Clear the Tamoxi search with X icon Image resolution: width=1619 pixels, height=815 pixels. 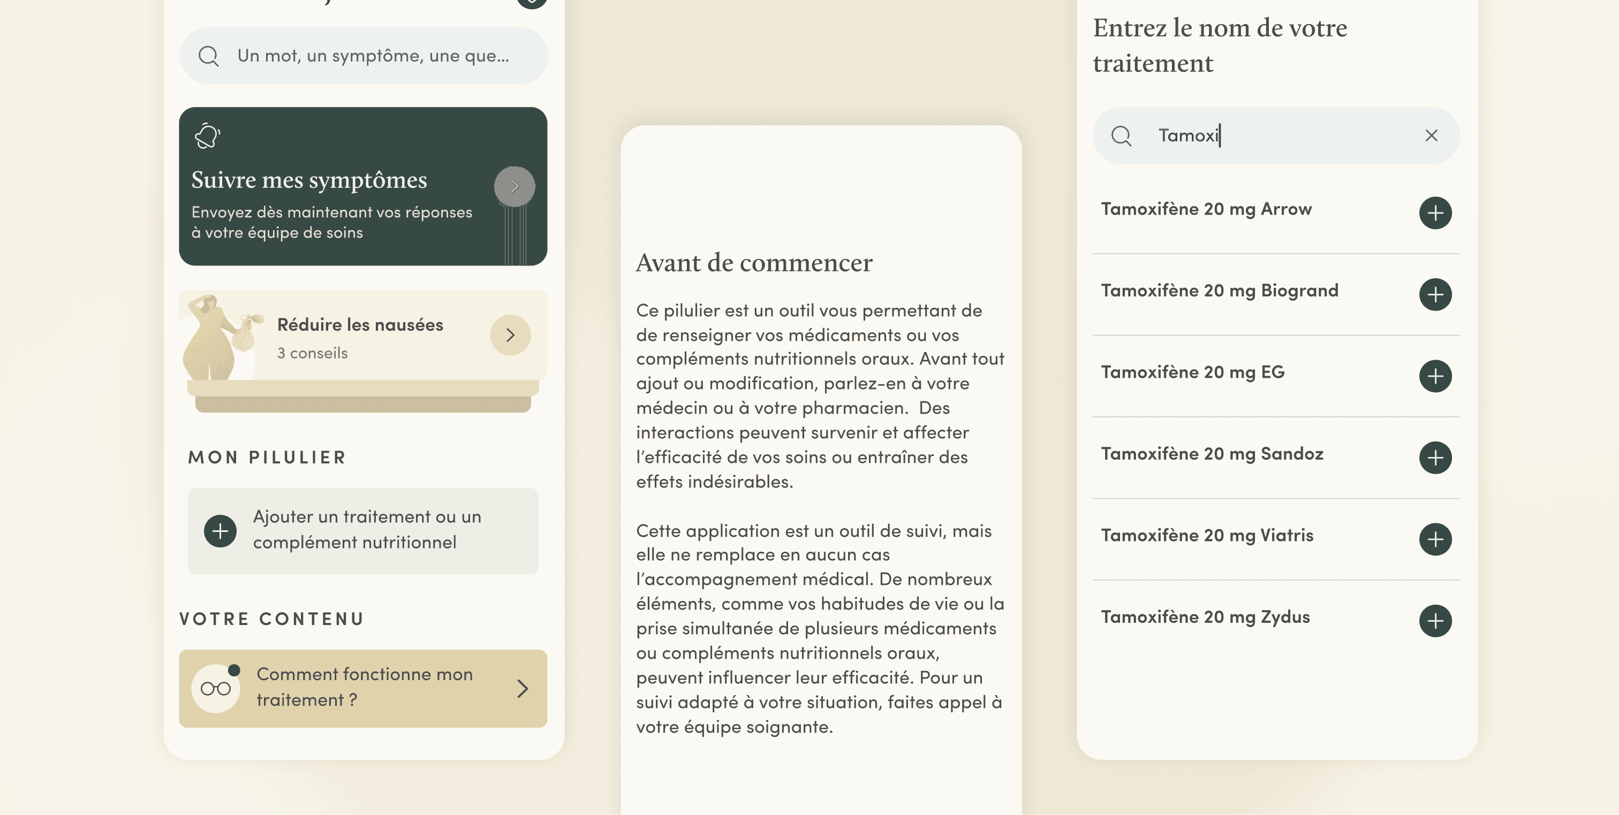pos(1431,136)
